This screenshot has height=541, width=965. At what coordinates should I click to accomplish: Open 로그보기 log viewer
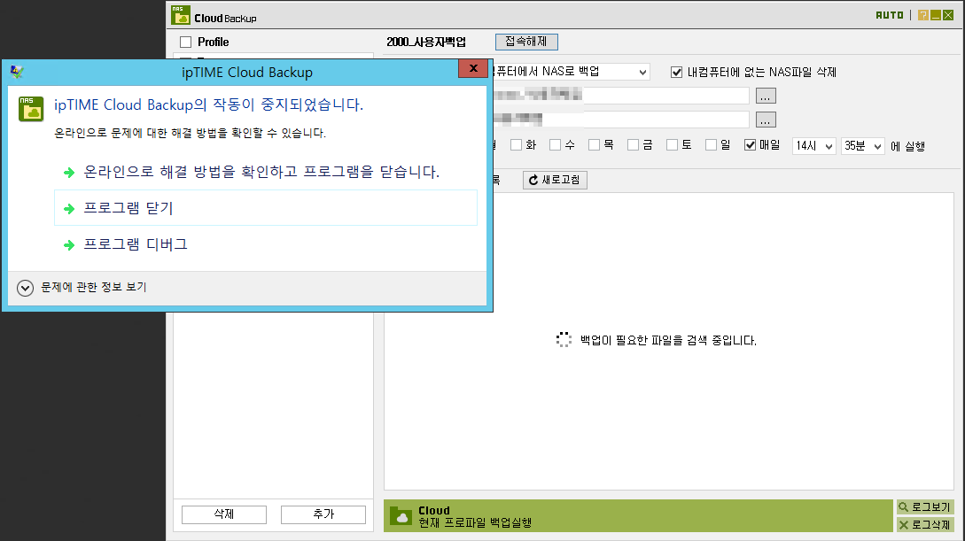point(925,507)
